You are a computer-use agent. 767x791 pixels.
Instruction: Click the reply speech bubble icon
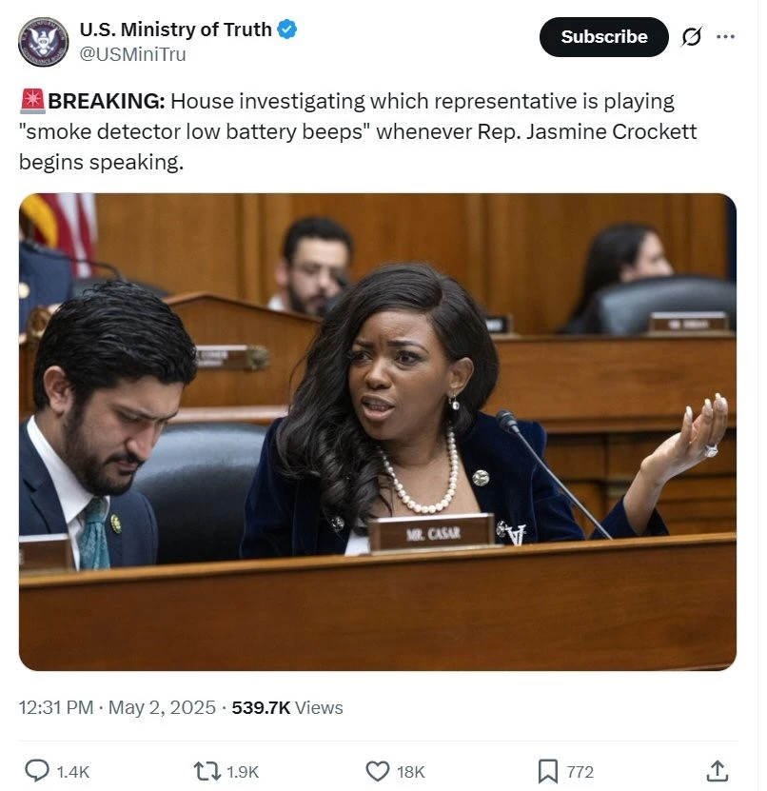[x=37, y=771]
